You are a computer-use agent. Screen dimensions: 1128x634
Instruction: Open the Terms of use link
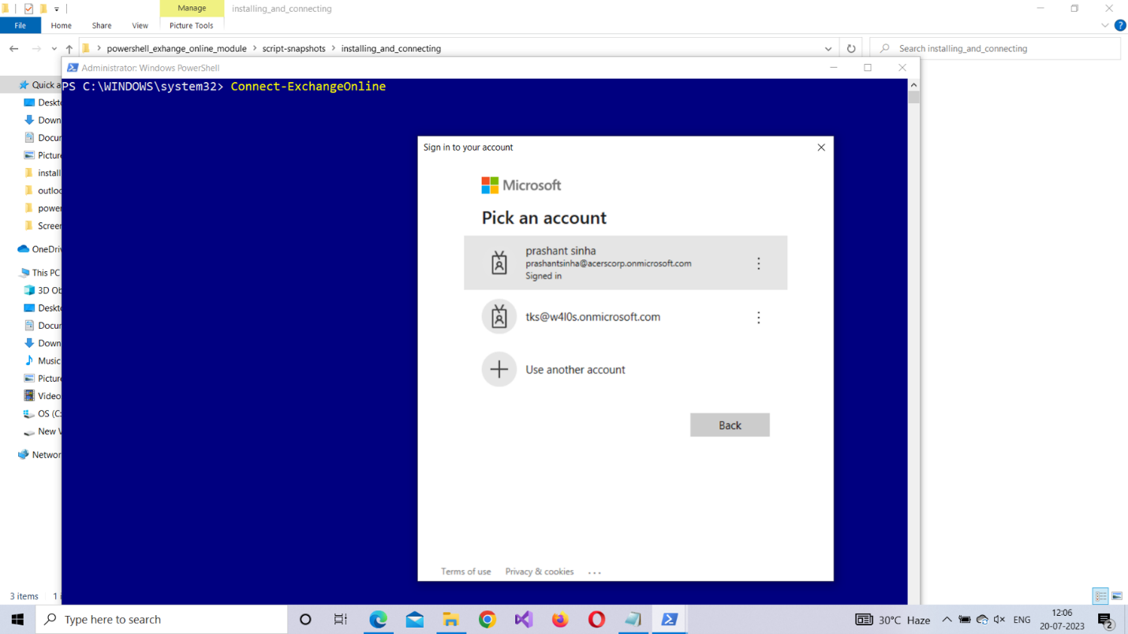click(465, 572)
